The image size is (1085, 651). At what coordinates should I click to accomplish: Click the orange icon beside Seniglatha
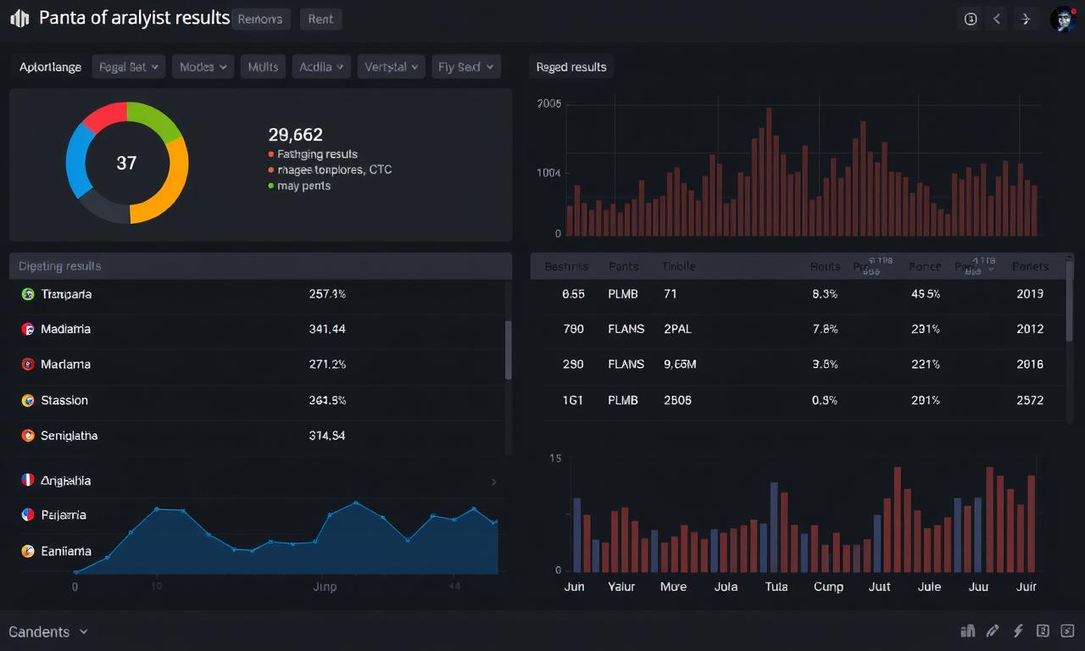coord(27,436)
